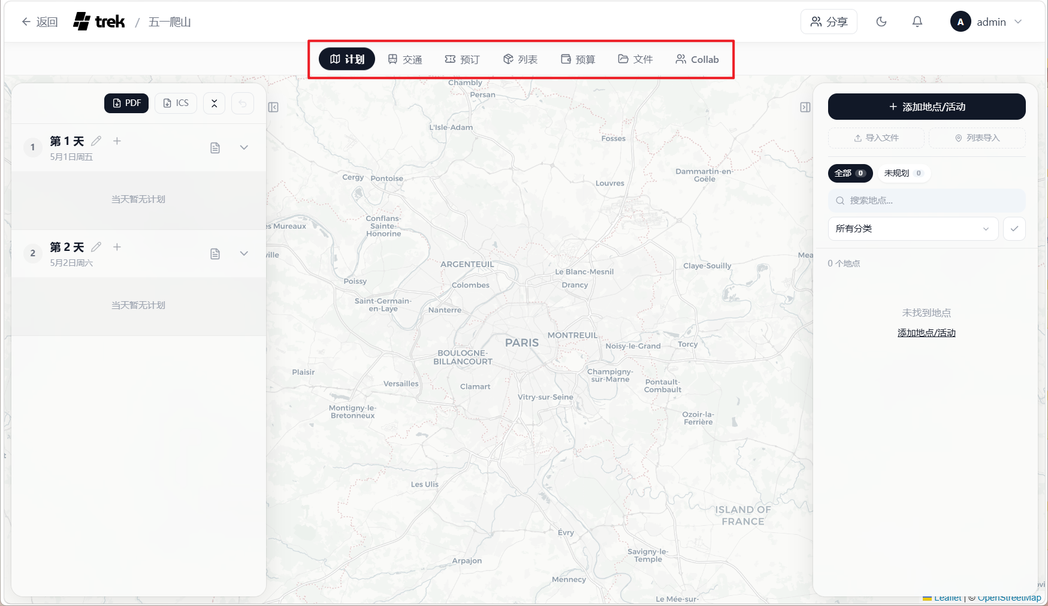Open the 分享 share button
1048x606 pixels.
pos(829,22)
